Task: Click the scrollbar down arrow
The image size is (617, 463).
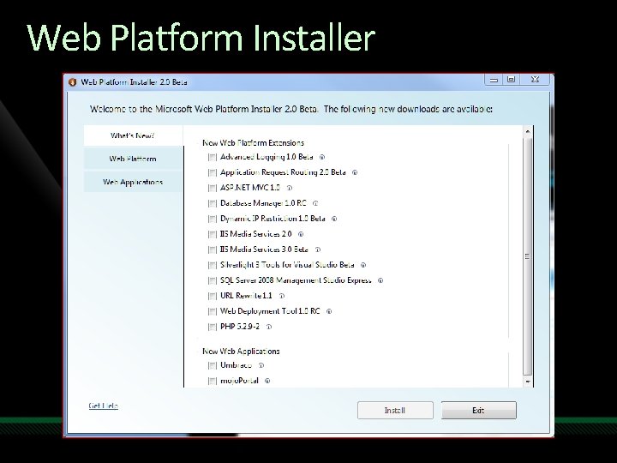Action: pyautogui.click(x=528, y=382)
